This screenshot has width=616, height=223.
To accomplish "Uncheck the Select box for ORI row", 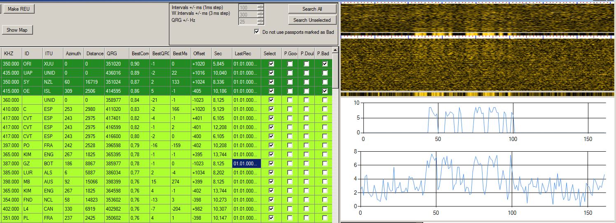I will 271,64.
